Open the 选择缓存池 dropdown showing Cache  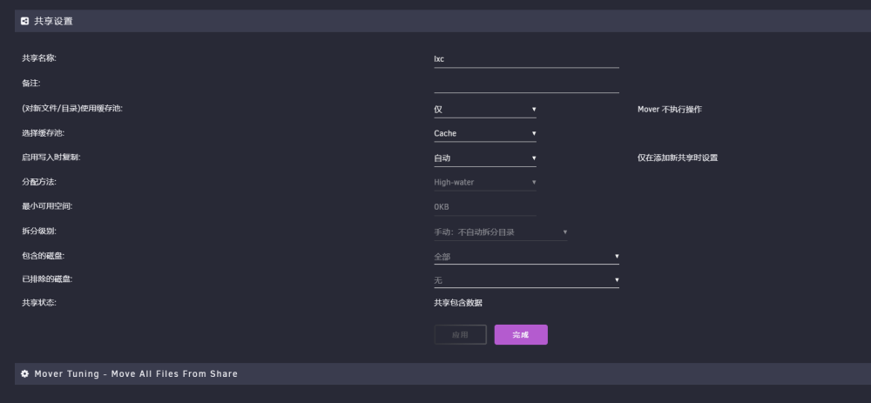(x=485, y=133)
